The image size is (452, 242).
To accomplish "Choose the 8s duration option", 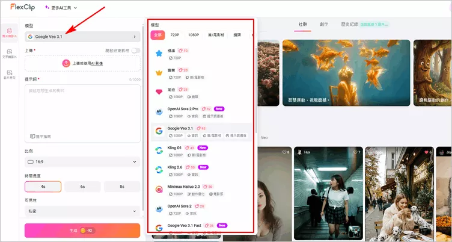I will coord(122,187).
